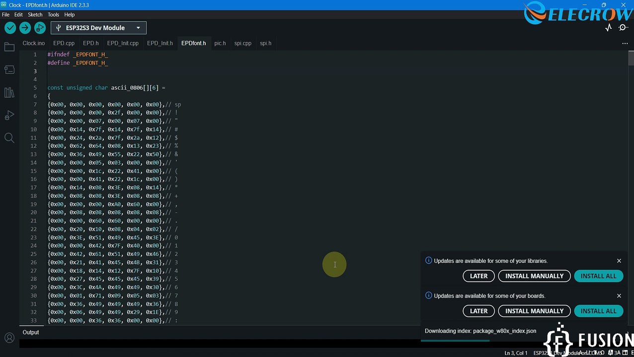Click the Verify sketch checkmark icon
Image resolution: width=634 pixels, height=357 pixels.
[10, 28]
